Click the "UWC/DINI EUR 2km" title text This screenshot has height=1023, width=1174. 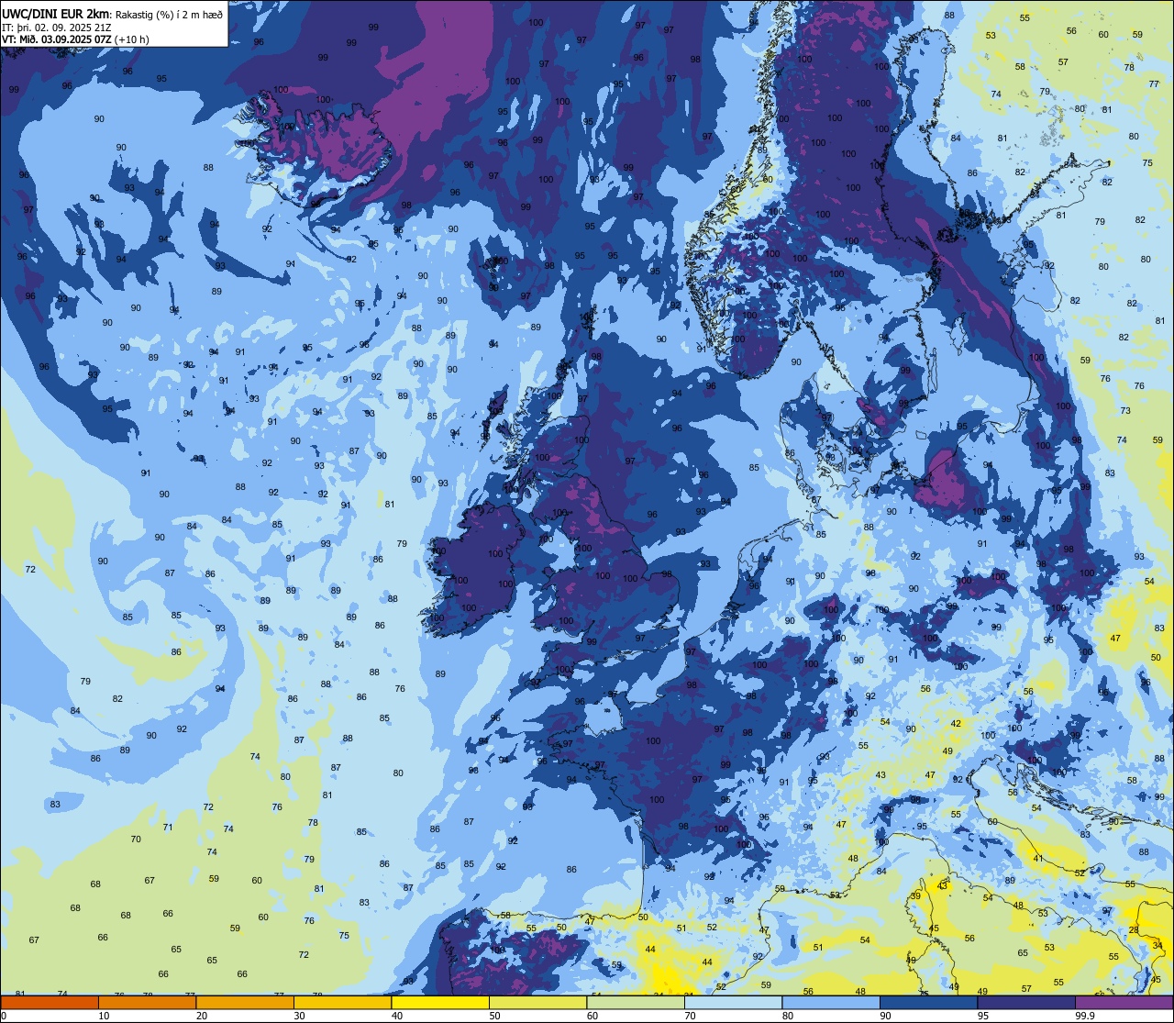56,13
